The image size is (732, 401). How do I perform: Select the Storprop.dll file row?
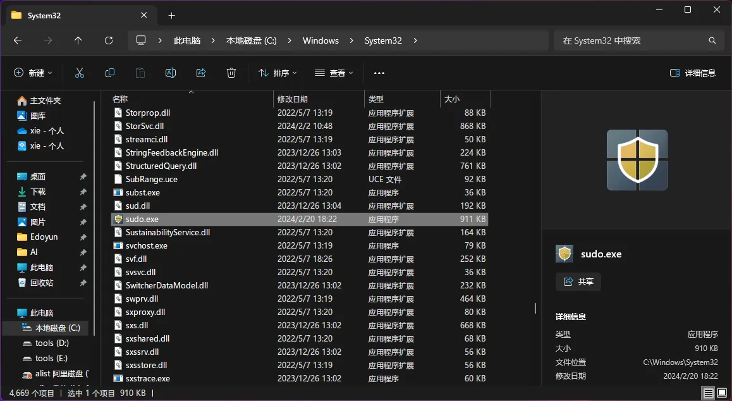coord(299,113)
